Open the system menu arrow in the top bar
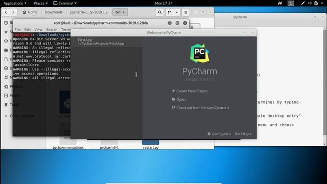The width and height of the screenshot is (327, 184). click(322, 3)
